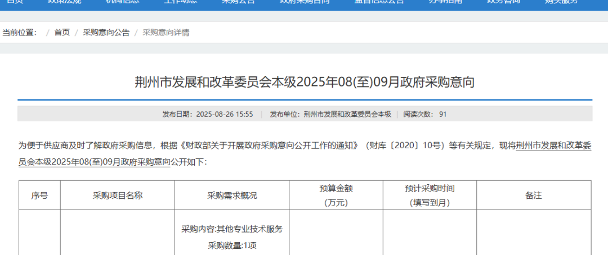Click the 发布日期 2025-08-26 text
Screen dimensions: 608x255
pos(207,114)
